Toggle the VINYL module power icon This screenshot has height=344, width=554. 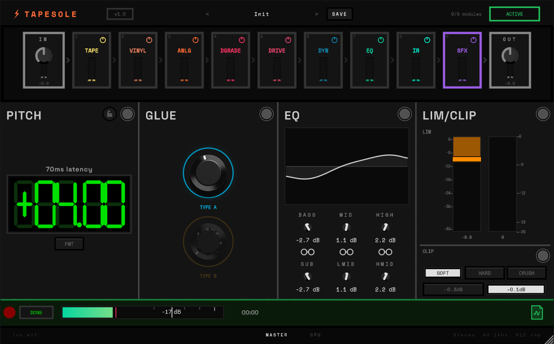(149, 40)
